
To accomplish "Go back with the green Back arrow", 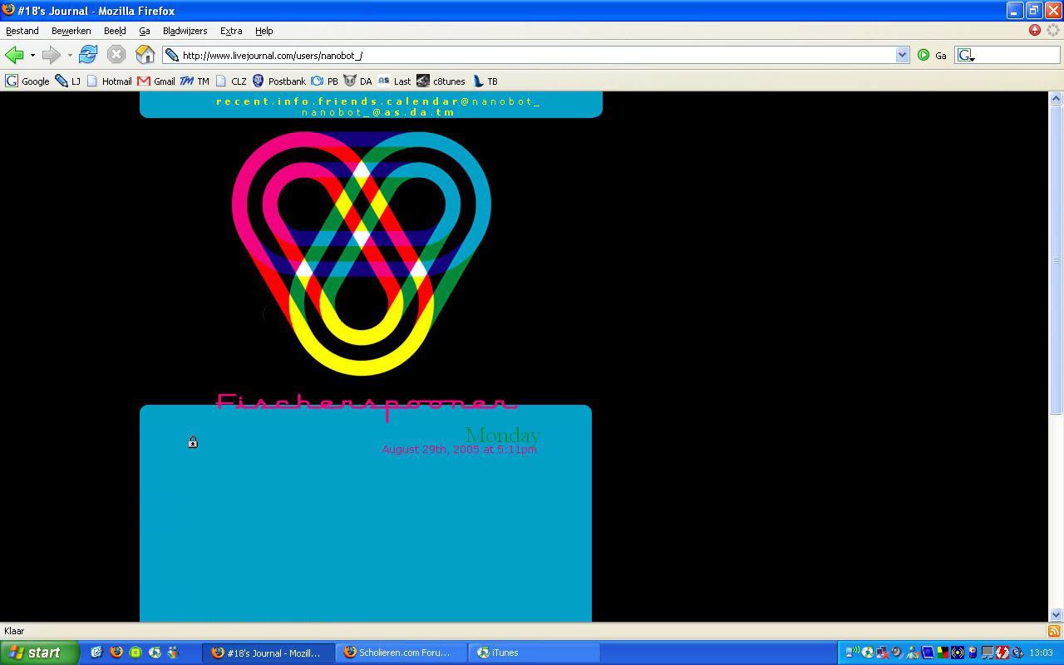I will (14, 56).
